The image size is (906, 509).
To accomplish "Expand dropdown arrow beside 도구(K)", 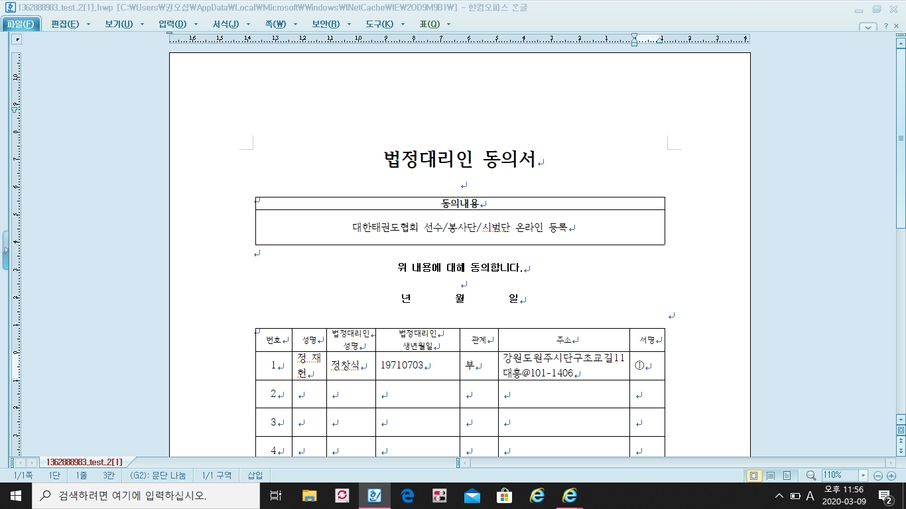I will pos(403,25).
